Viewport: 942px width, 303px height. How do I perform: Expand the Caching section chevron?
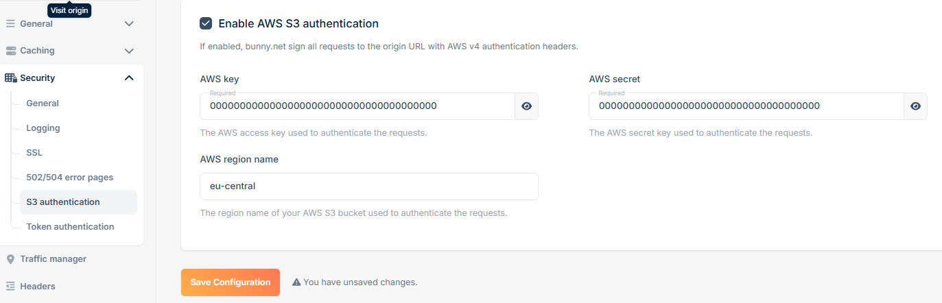(x=129, y=51)
